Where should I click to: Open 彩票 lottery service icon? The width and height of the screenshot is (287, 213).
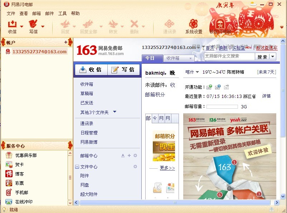(9, 183)
